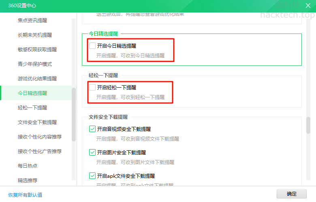Go to 敏感权限获取提醒 section
Image resolution: width=316 pixels, height=202 pixels.
tap(37, 50)
